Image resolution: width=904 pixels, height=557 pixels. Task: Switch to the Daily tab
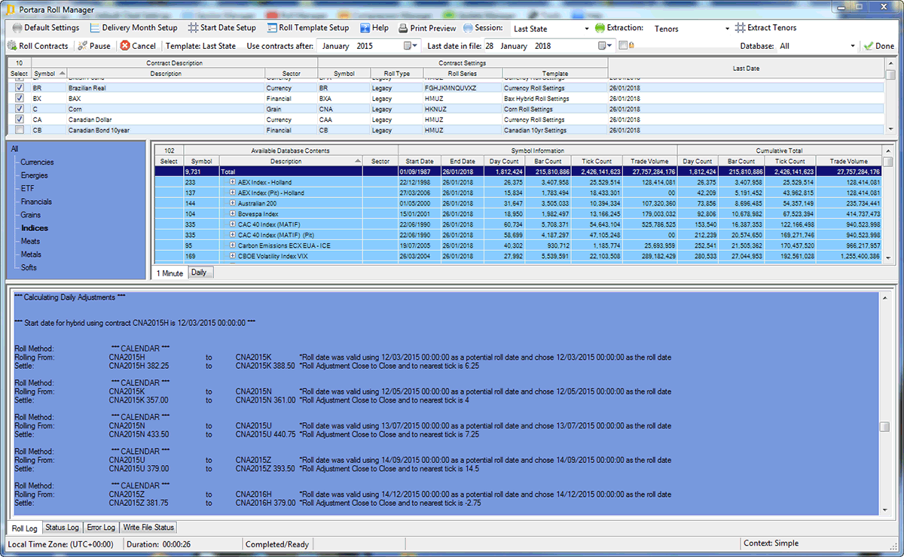(x=199, y=272)
